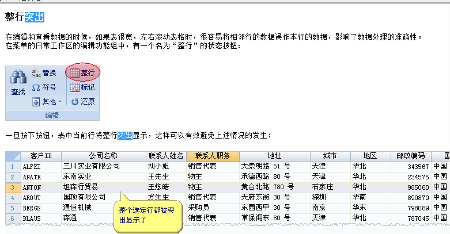The image size is (450, 234).
Task: Click the highlighted 联系人职务 column header
Action: click(213, 156)
